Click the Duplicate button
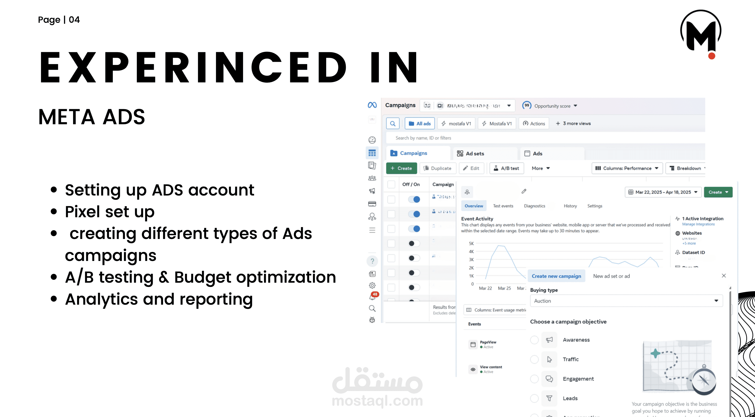The height and width of the screenshot is (417, 755). 438,168
